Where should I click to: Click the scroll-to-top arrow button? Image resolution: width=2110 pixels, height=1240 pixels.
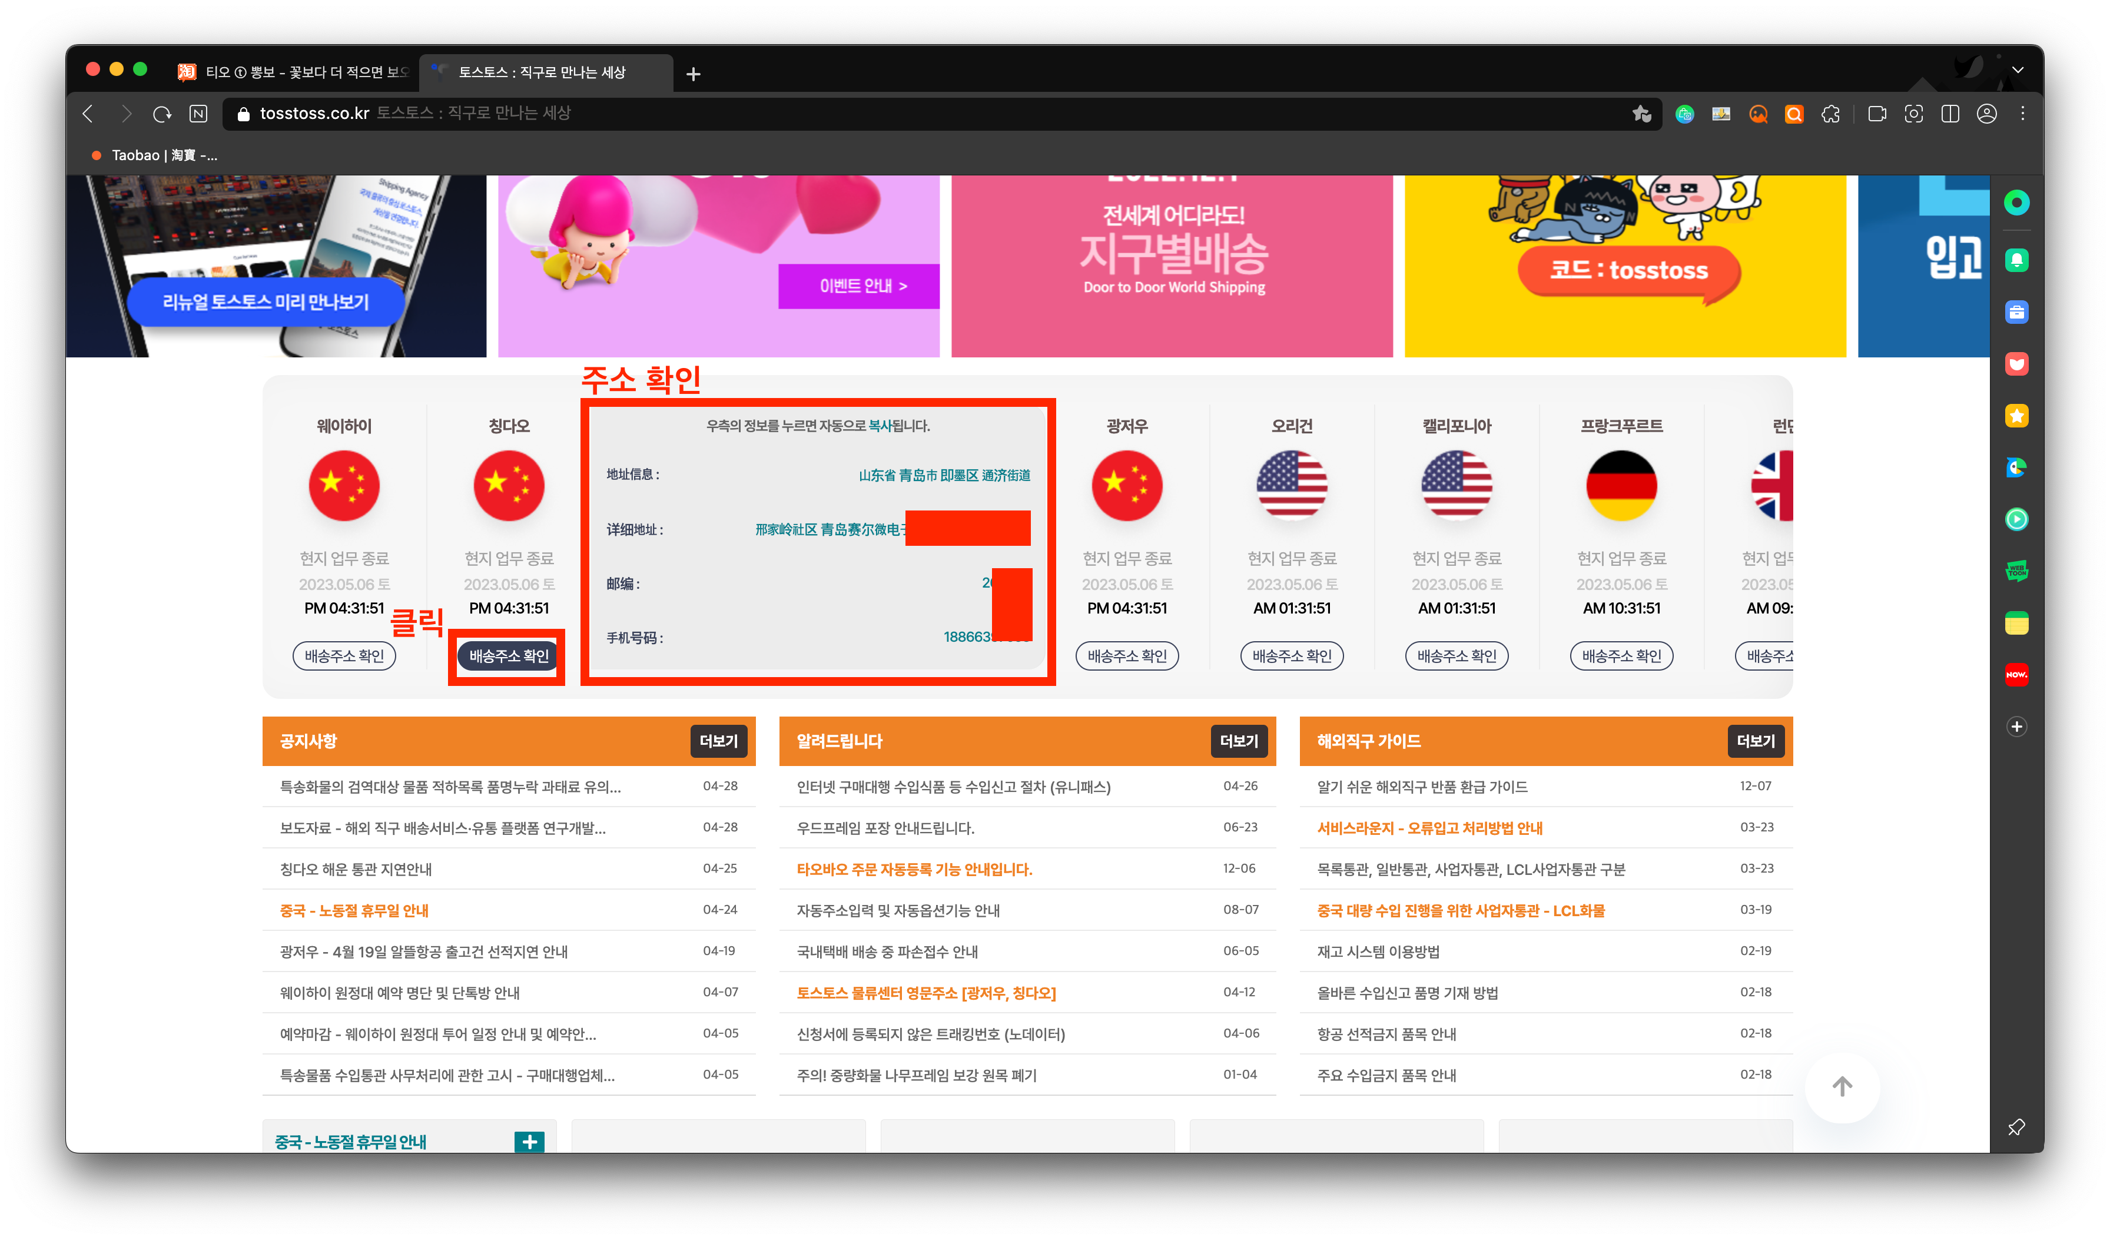pyautogui.click(x=1843, y=1086)
